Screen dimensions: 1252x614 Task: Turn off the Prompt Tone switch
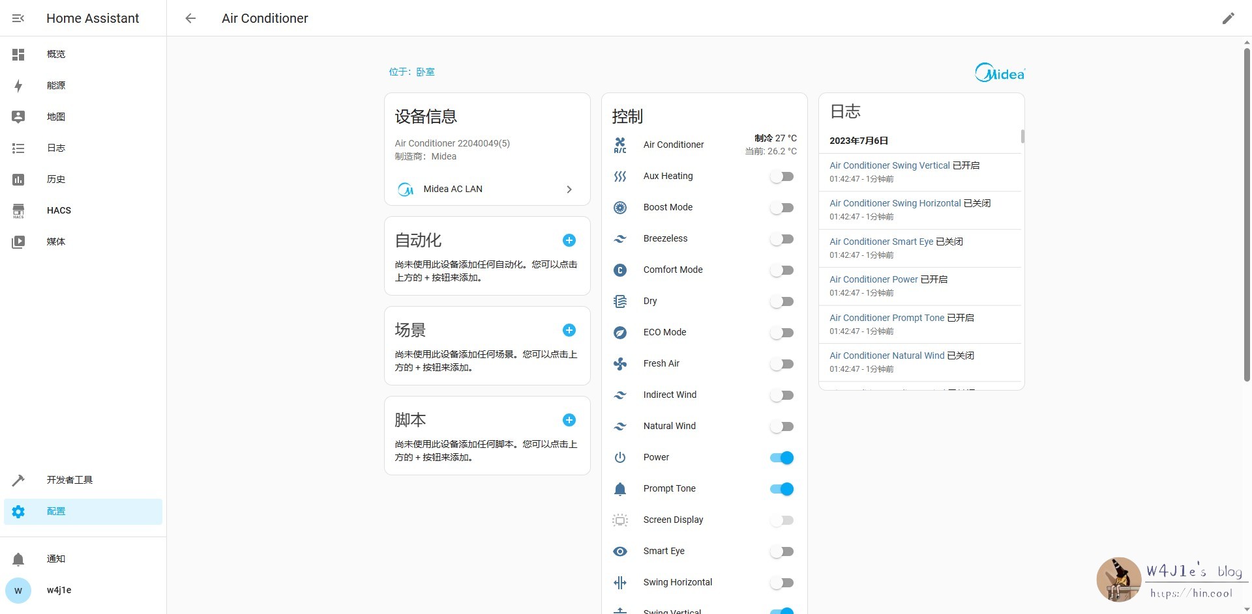tap(781, 489)
